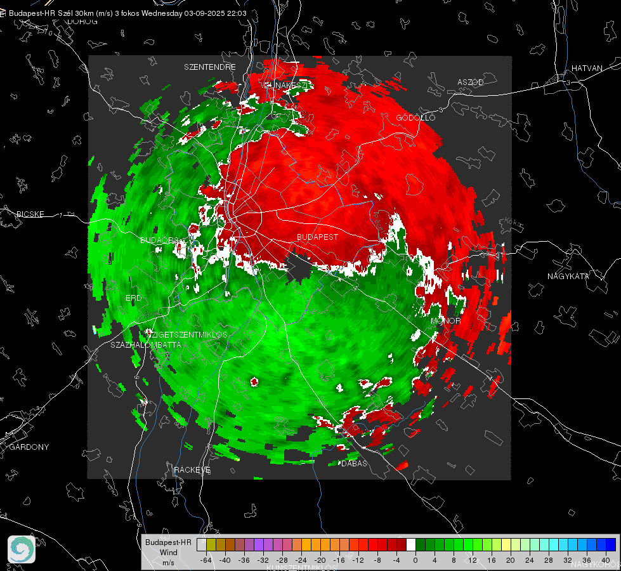Click the 24 value on the scale

(x=530, y=560)
